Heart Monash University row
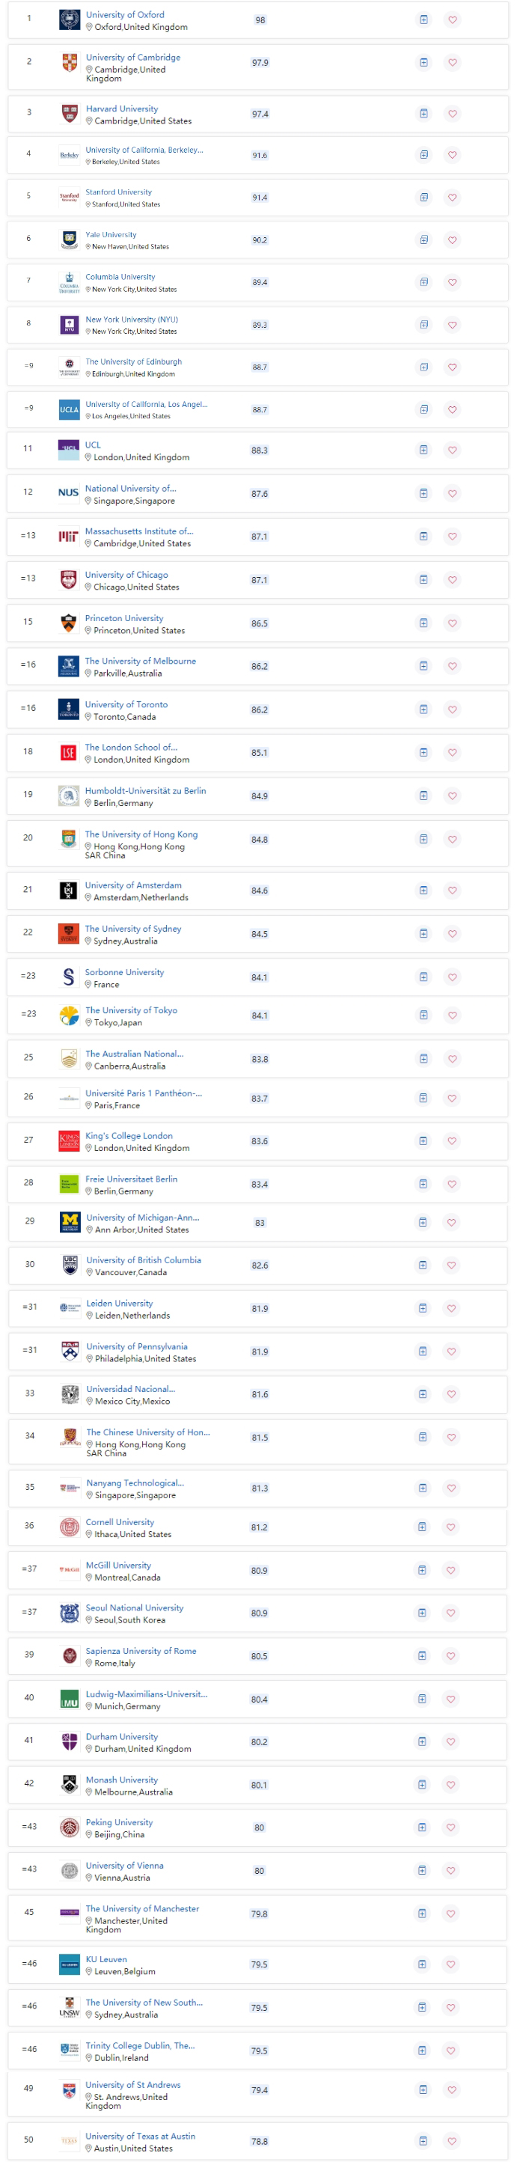The height and width of the screenshot is (2162, 517). click(x=452, y=1785)
